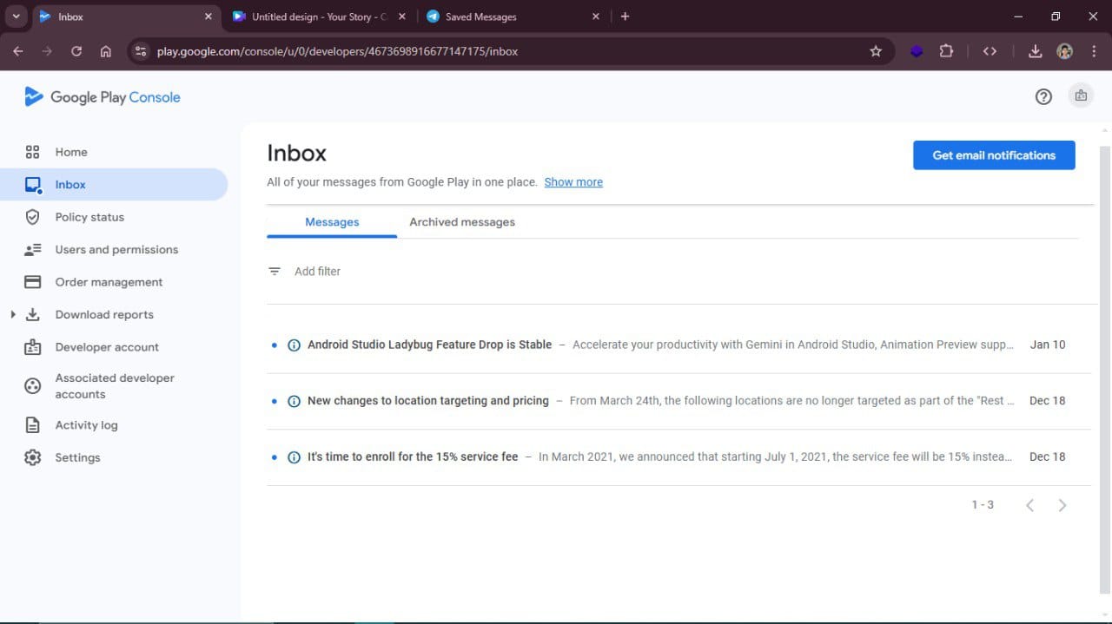
Task: Open the browser downloads icon
Action: click(x=1035, y=51)
